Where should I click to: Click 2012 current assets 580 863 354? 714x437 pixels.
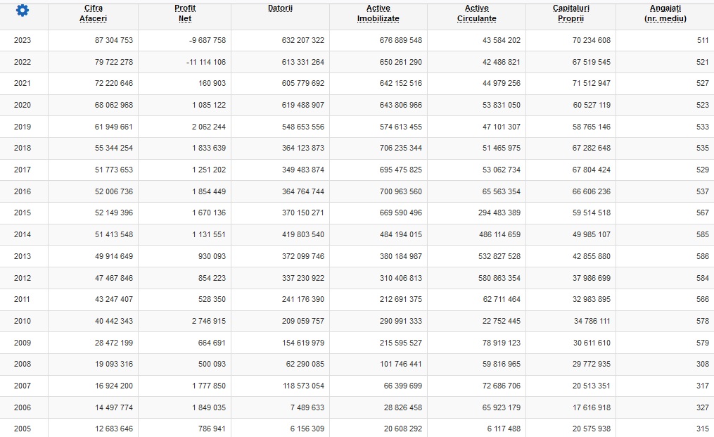[499, 278]
